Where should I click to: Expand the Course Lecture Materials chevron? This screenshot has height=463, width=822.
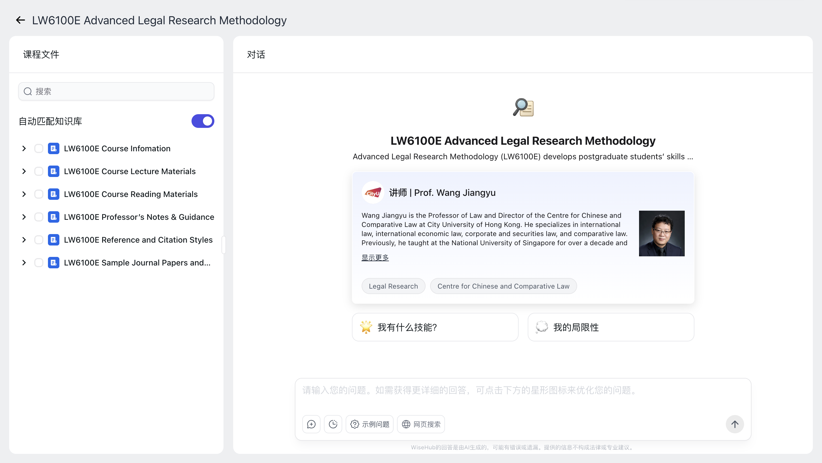24,171
